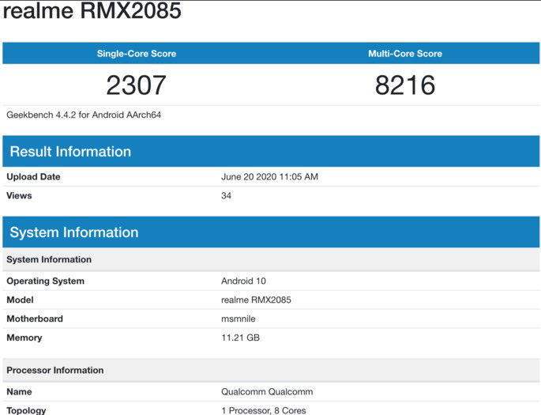This screenshot has height=415, width=541.
Task: Click the 'Result Information' section header
Action: (x=271, y=151)
